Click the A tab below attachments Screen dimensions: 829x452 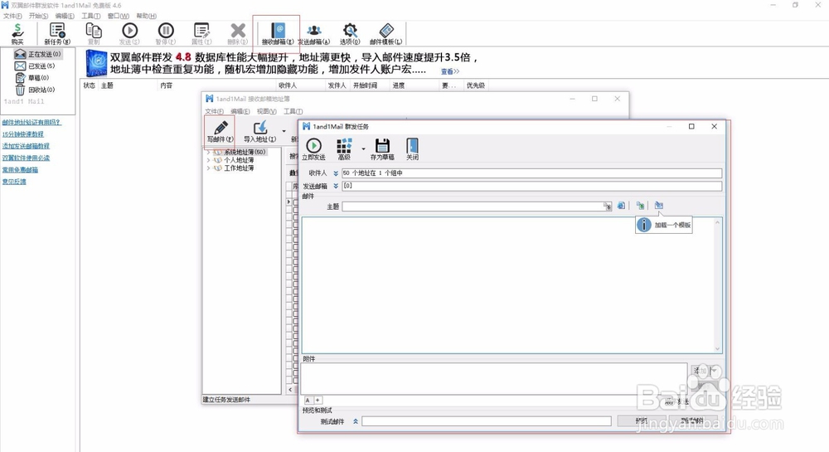308,401
